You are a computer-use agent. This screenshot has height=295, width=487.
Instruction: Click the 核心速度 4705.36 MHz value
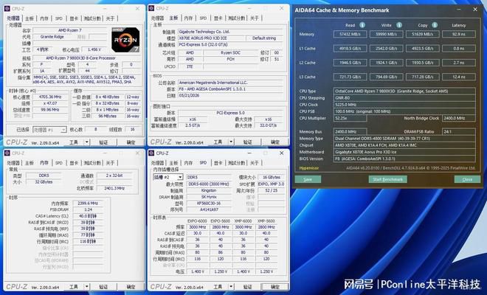tap(50, 97)
